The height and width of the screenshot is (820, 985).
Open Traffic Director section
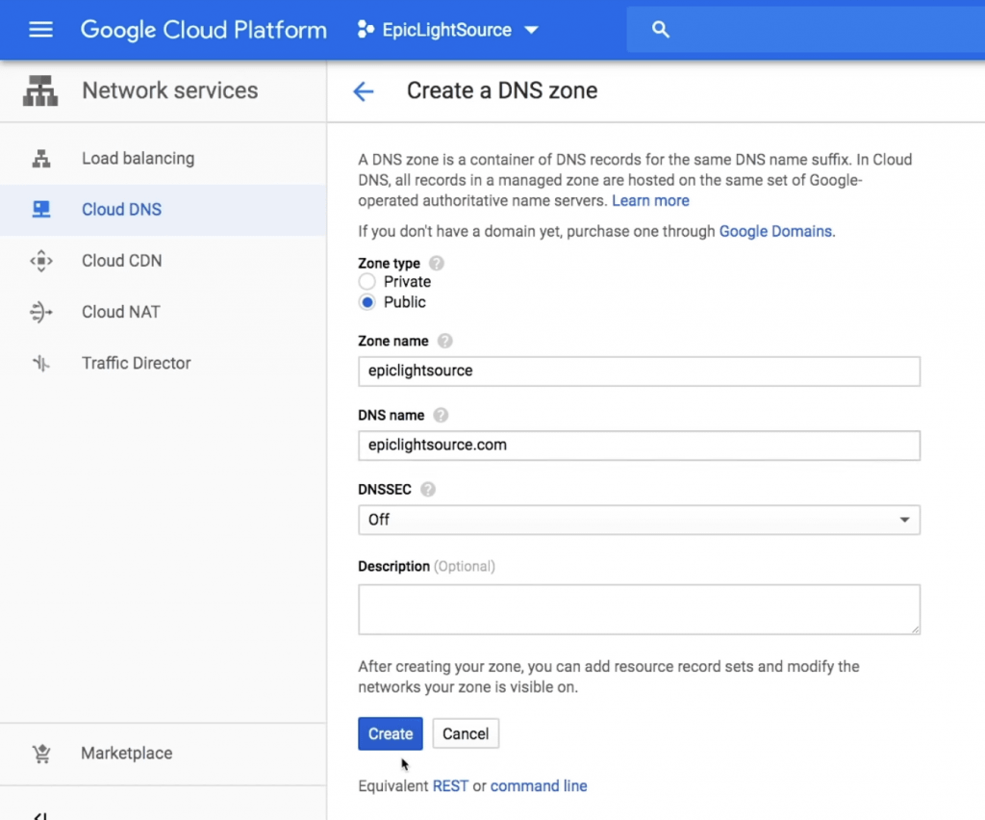tap(164, 363)
